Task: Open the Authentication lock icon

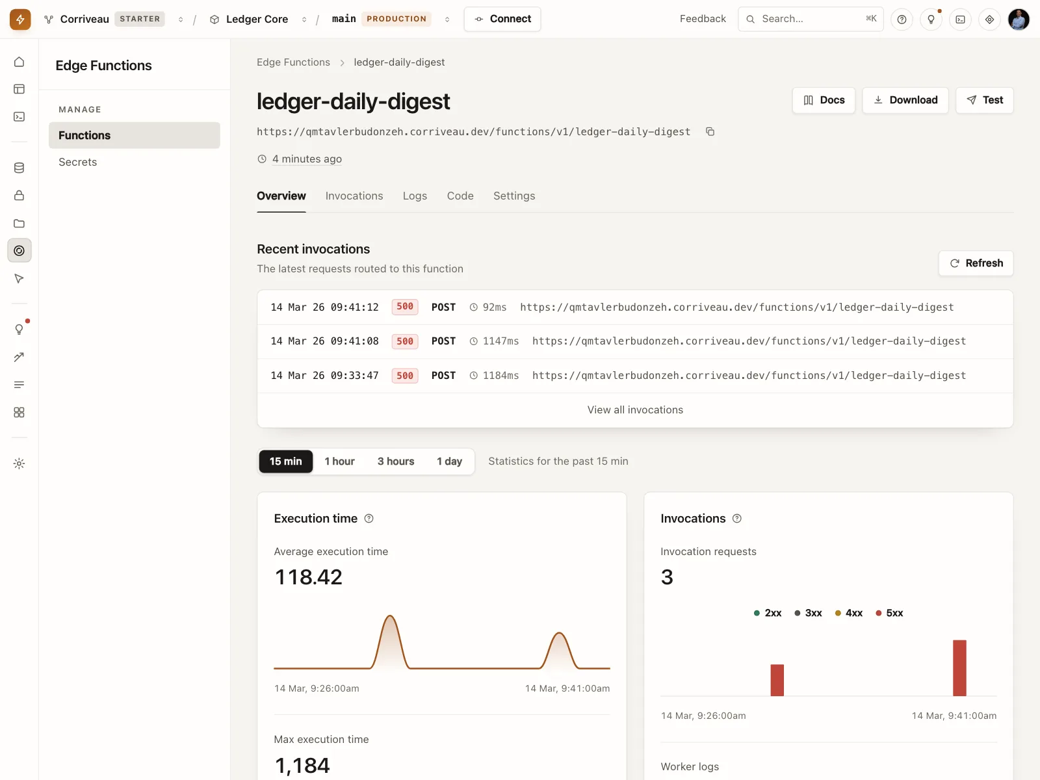Action: click(x=19, y=196)
